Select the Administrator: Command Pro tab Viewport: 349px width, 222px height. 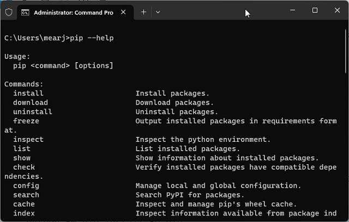click(x=73, y=12)
